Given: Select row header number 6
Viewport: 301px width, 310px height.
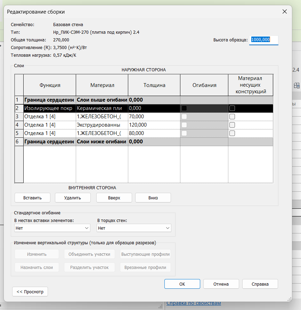Looking at the screenshot, I should click(x=19, y=142).
